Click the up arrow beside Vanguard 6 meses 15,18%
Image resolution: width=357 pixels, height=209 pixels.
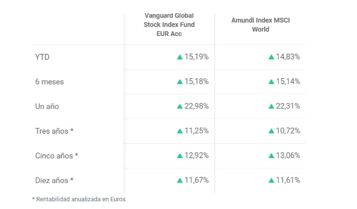(180, 82)
